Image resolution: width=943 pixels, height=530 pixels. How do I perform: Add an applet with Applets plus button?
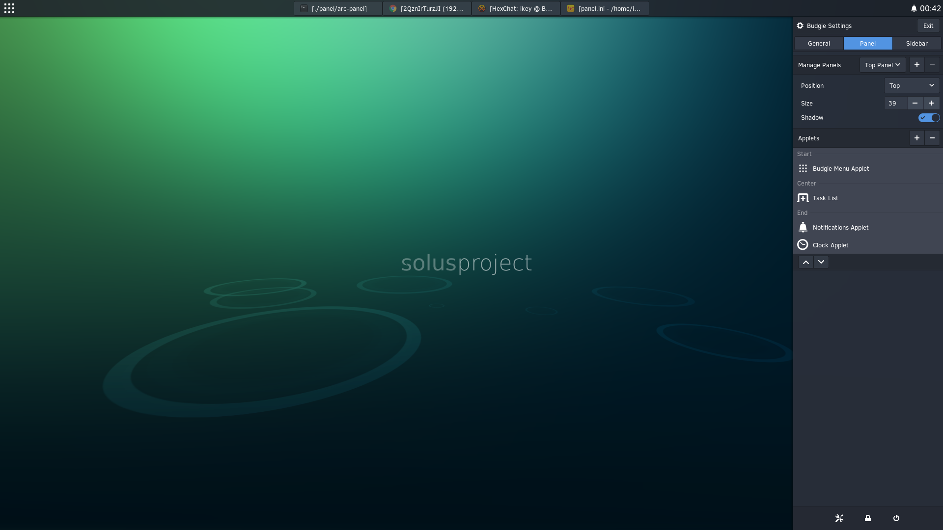click(916, 138)
